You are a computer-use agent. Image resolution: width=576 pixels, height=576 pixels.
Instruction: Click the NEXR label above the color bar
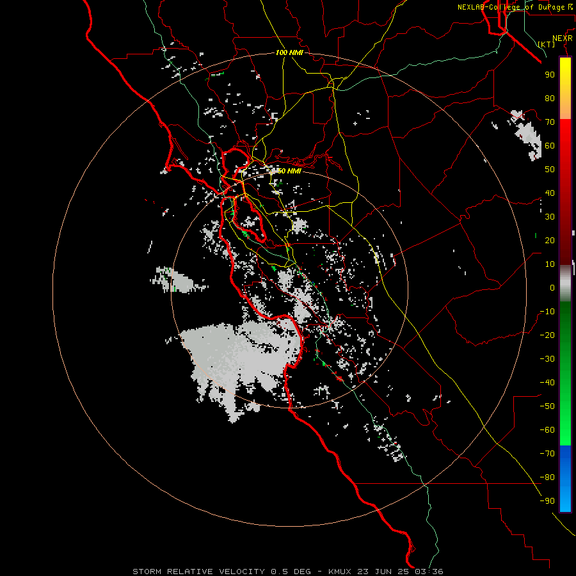pyautogui.click(x=563, y=38)
